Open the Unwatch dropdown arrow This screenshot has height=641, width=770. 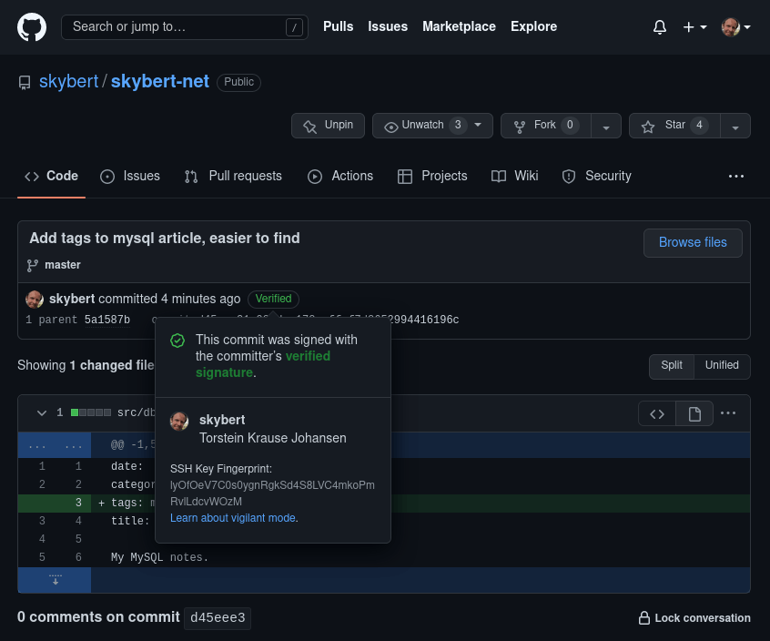pyautogui.click(x=478, y=126)
